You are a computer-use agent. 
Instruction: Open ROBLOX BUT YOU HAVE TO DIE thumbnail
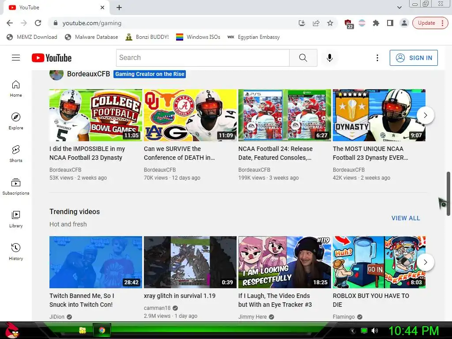[379, 262]
